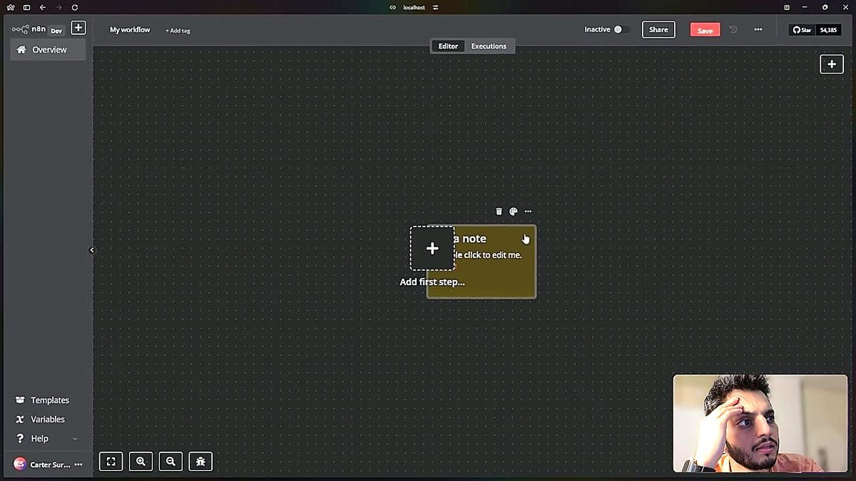The width and height of the screenshot is (856, 481).
Task: Open the Overview page
Action: point(48,50)
